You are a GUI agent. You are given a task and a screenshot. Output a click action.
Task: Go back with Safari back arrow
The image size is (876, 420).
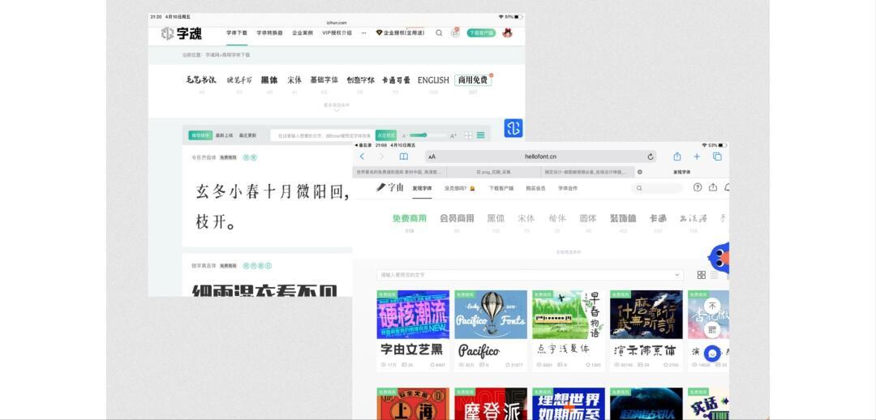[x=362, y=156]
